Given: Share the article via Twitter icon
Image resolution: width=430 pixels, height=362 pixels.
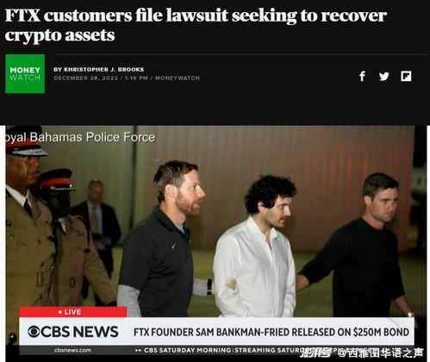Looking at the screenshot, I should tap(384, 77).
